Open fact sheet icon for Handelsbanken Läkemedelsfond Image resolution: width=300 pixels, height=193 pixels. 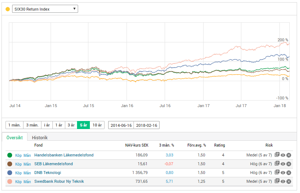[x=277, y=155]
